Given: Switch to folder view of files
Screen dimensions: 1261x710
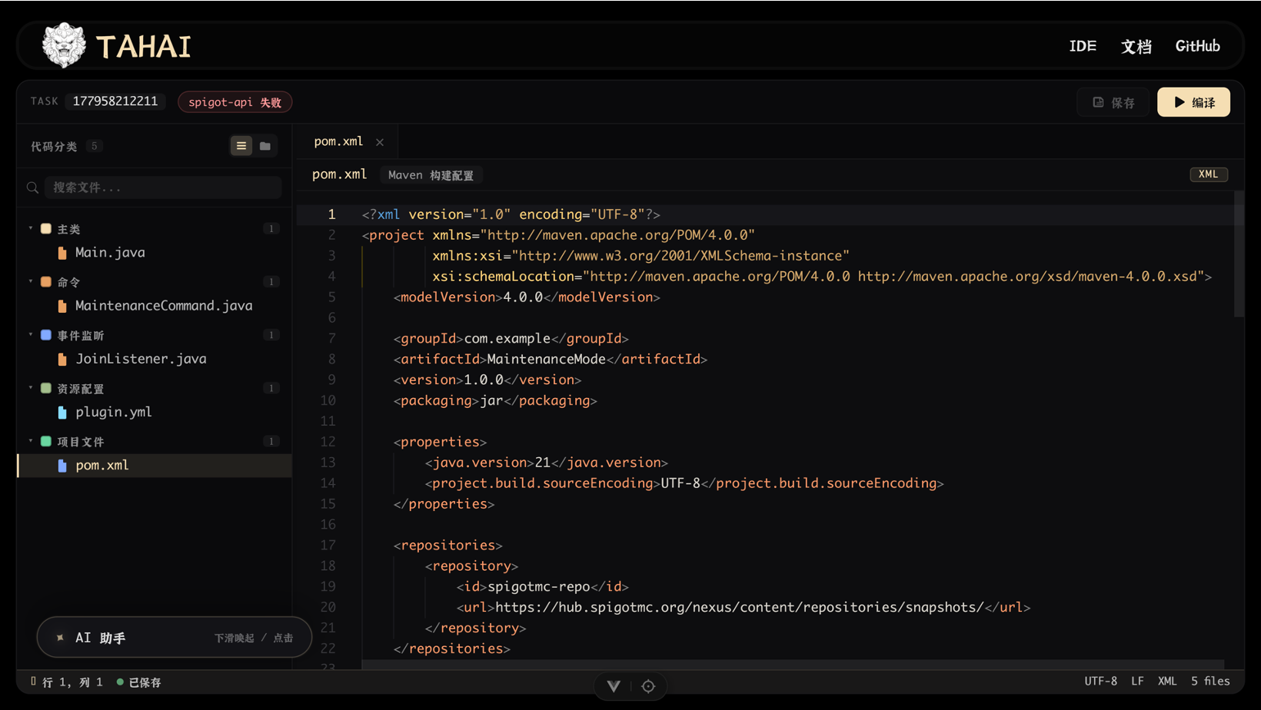Looking at the screenshot, I should 265,146.
